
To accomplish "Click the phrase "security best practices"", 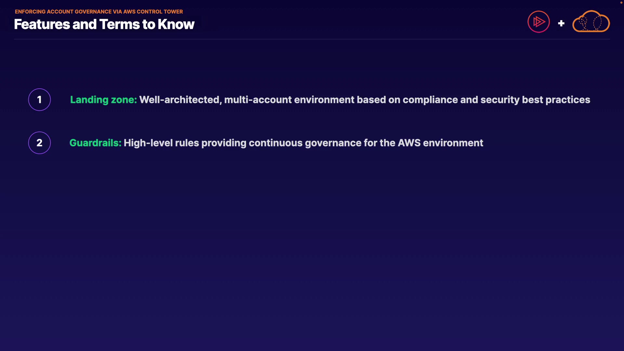I will coord(535,100).
